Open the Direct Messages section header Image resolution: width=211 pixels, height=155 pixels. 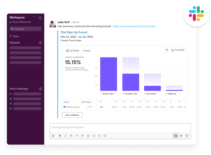click(19, 89)
